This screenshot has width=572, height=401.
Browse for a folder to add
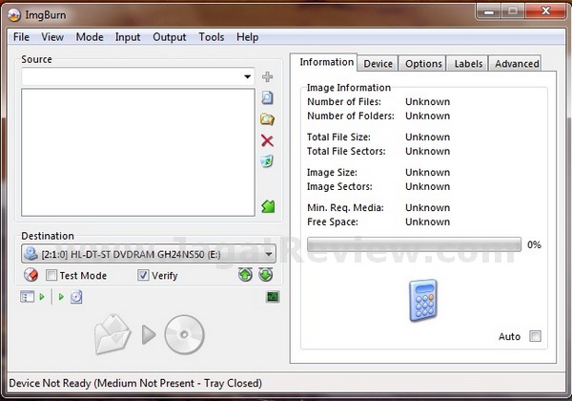click(x=267, y=119)
